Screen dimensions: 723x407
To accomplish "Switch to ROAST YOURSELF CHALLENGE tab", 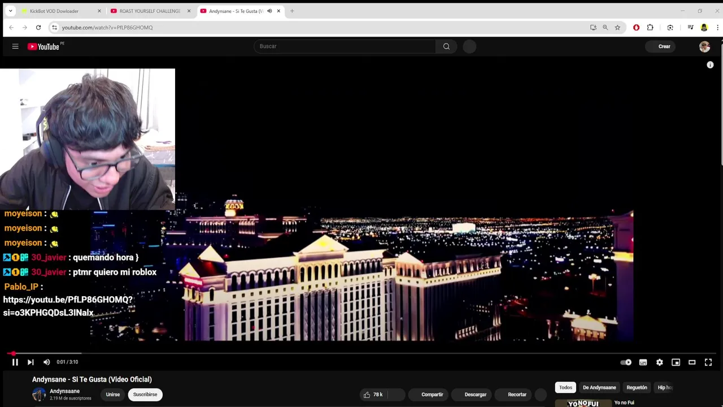I will 150,11.
